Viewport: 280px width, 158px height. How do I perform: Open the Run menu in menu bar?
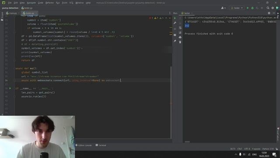tap(58, 3)
